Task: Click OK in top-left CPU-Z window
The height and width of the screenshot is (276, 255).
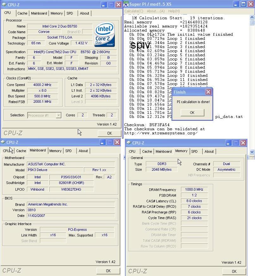Action: [109, 133]
